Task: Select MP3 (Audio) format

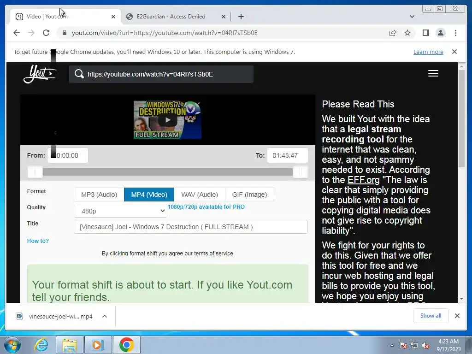Action: [x=99, y=195]
